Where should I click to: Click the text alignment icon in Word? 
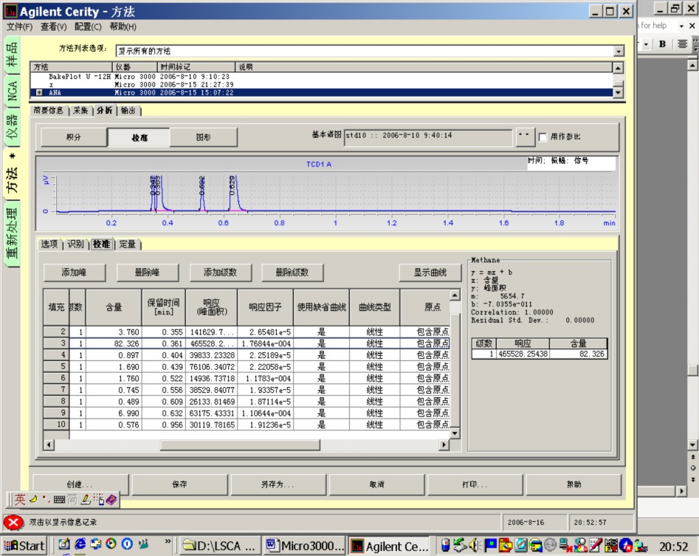tap(682, 44)
